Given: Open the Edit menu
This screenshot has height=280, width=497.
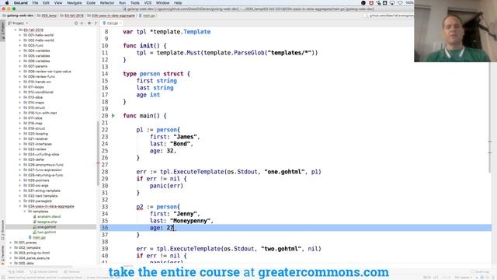Looking at the screenshot, I should coord(47,3).
